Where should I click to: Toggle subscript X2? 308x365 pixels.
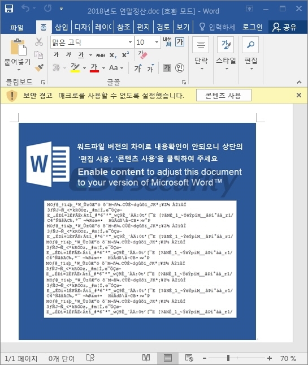tap(113, 55)
